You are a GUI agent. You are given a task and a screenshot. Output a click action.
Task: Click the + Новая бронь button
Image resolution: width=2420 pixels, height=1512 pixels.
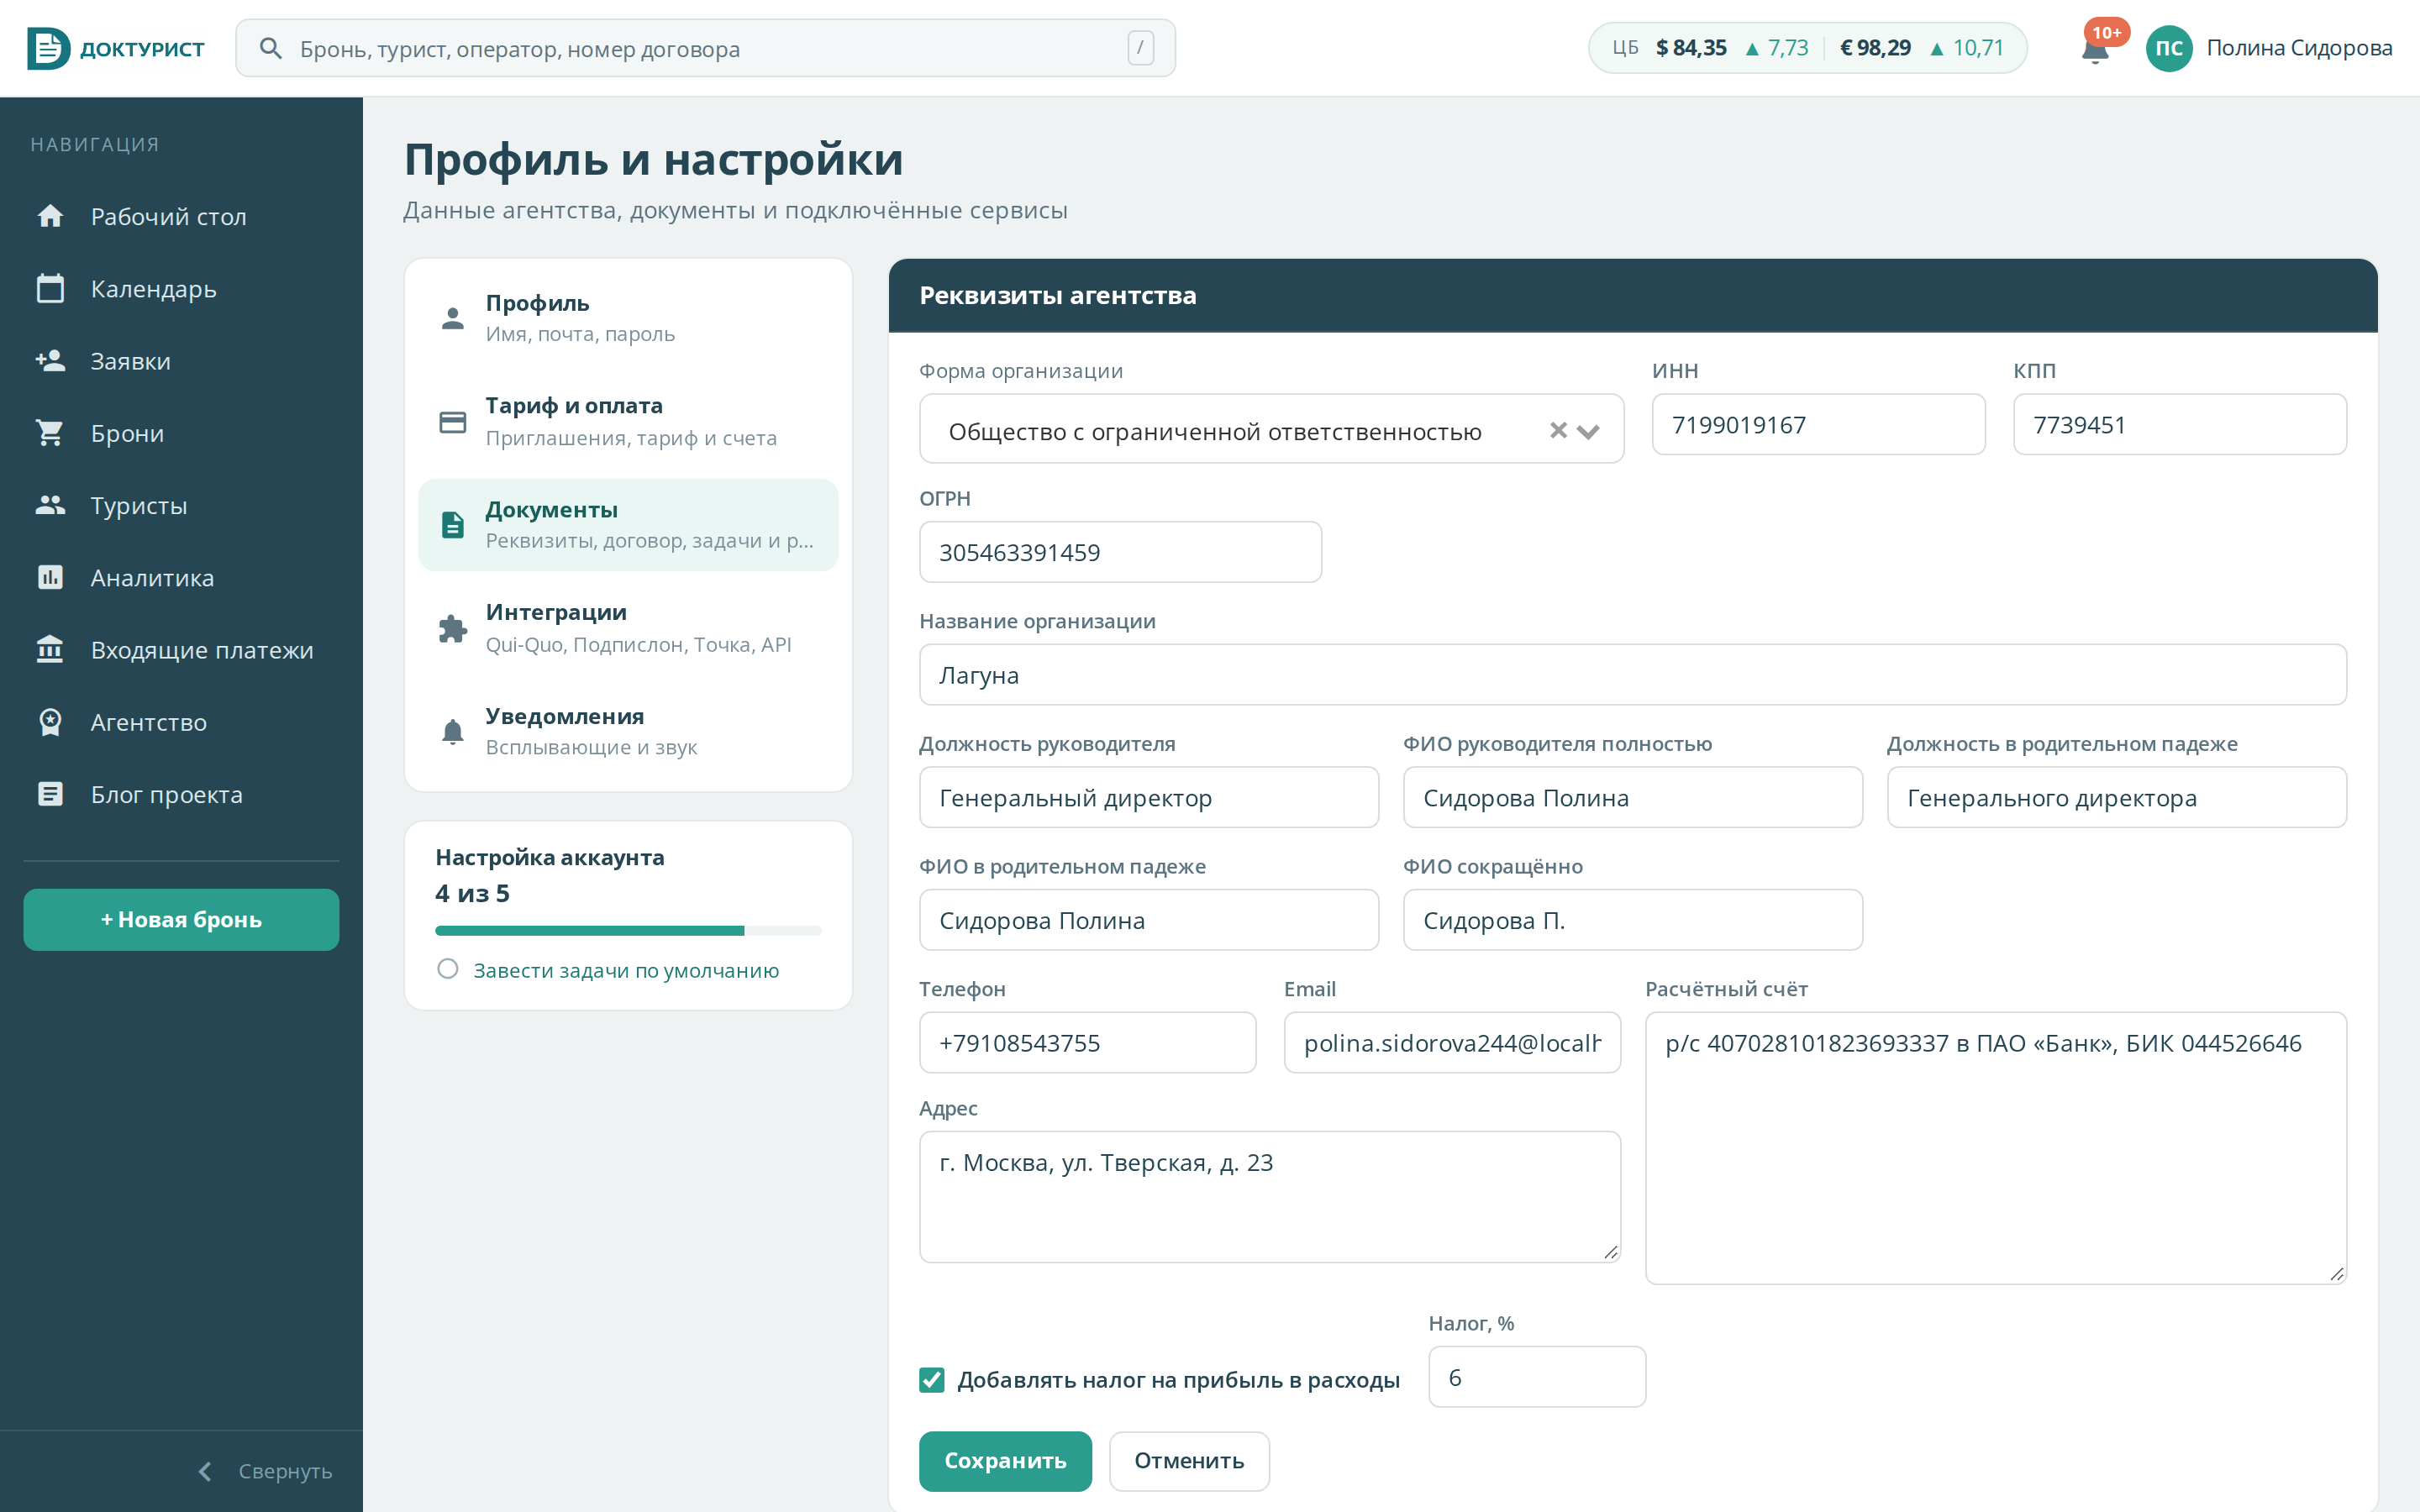[x=181, y=919]
